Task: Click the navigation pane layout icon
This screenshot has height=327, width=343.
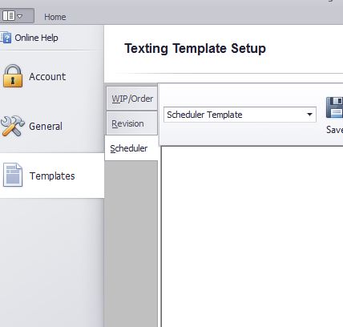Action: [9, 16]
